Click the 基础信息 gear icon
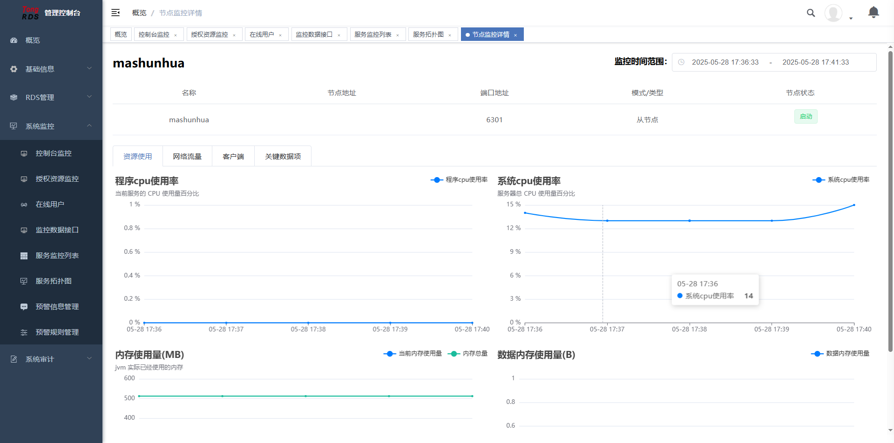 pyautogui.click(x=14, y=69)
